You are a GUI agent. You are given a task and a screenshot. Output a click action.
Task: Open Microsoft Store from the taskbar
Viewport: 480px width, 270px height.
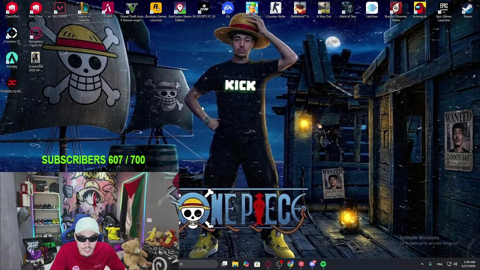257,264
